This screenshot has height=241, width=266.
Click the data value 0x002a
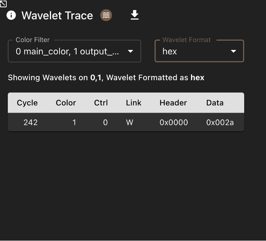tap(220, 122)
